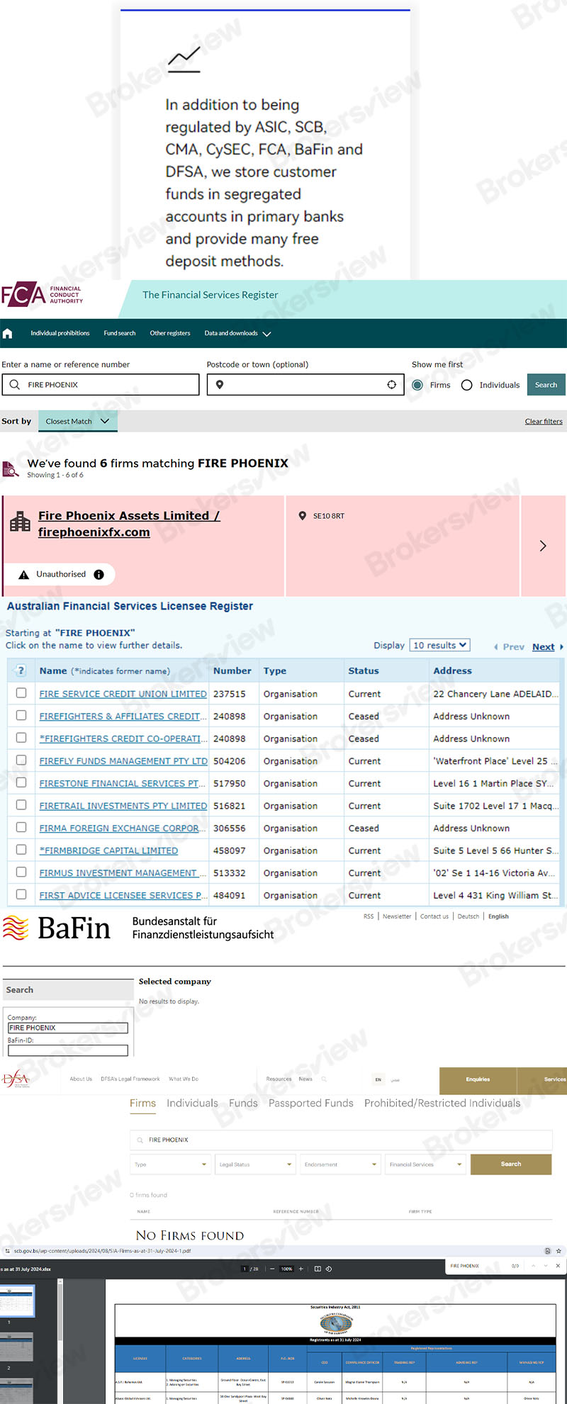Click the FCA home icon
The height and width of the screenshot is (1404, 567).
(x=8, y=333)
